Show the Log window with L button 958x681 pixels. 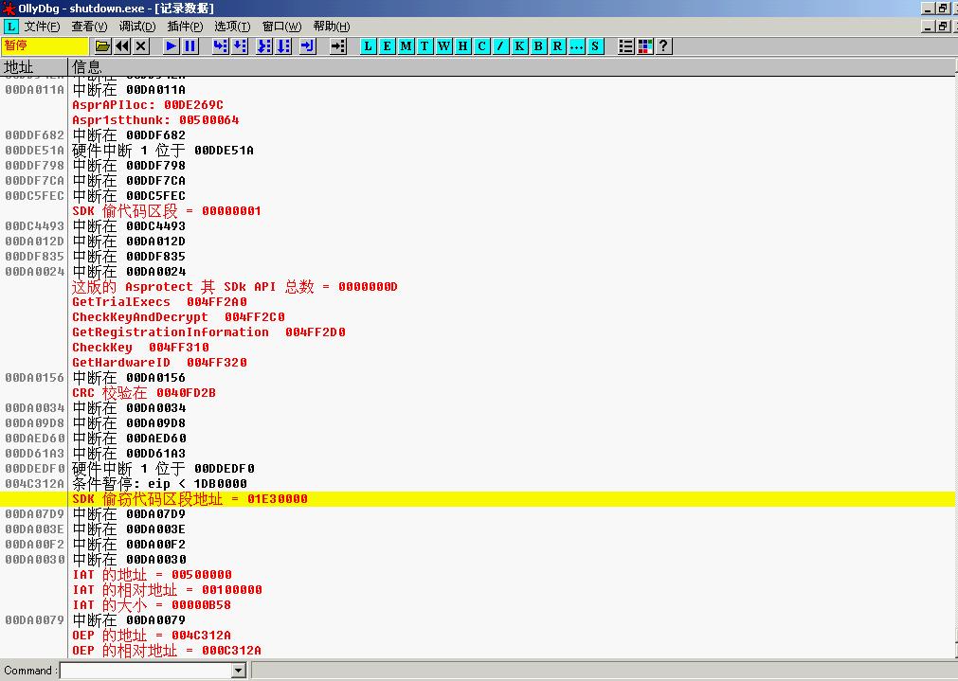point(368,46)
